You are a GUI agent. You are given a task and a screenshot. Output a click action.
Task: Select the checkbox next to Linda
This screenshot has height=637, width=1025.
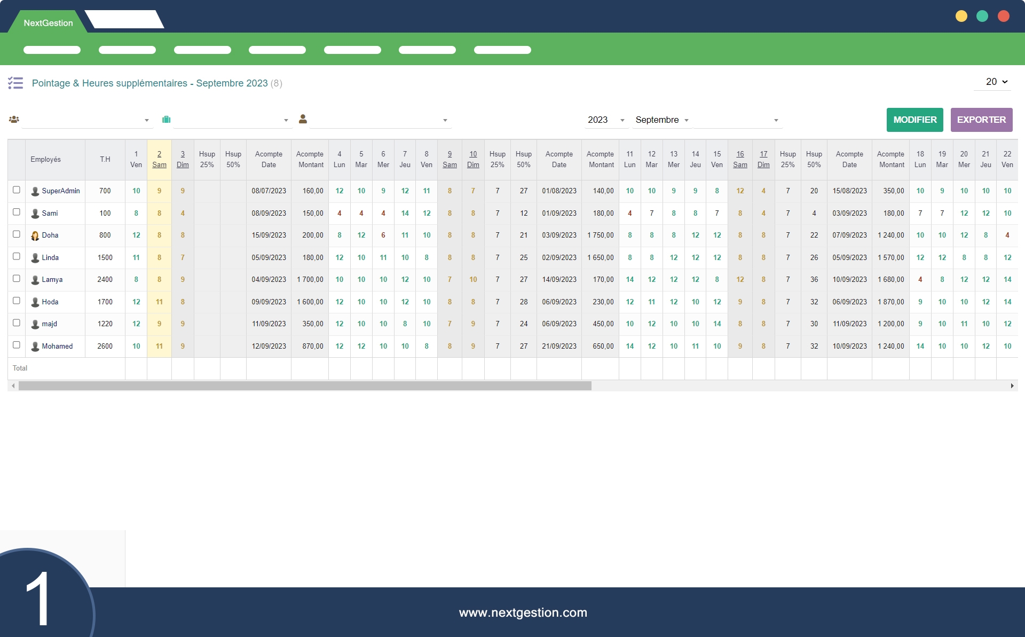(17, 256)
